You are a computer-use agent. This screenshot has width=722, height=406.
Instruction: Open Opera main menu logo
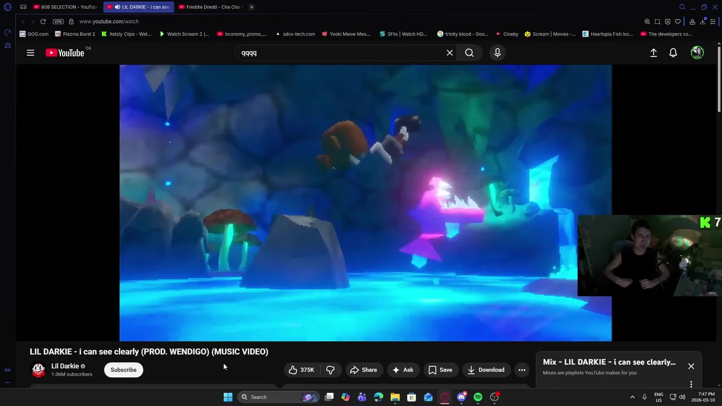8,7
